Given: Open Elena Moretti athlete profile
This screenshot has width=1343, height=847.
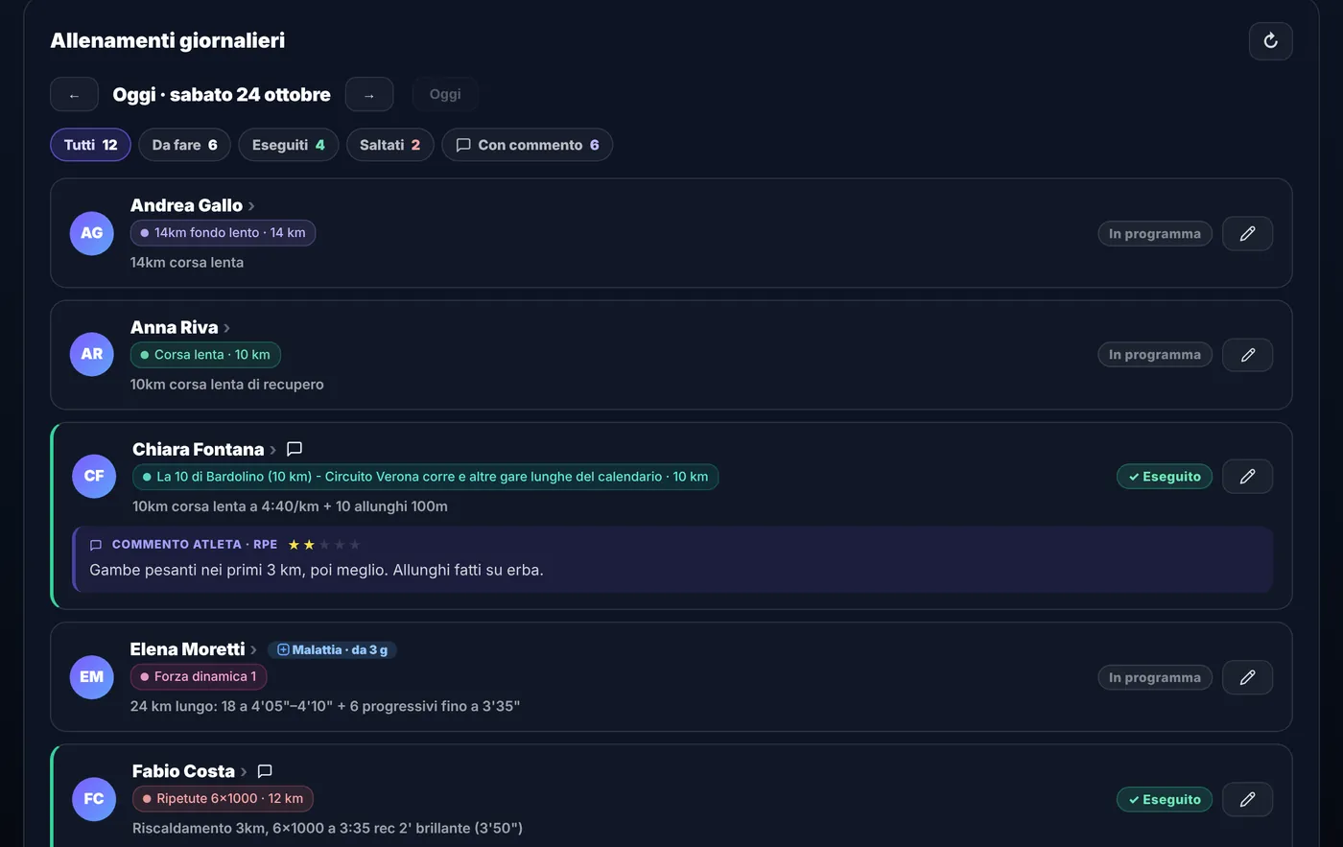Looking at the screenshot, I should (193, 649).
